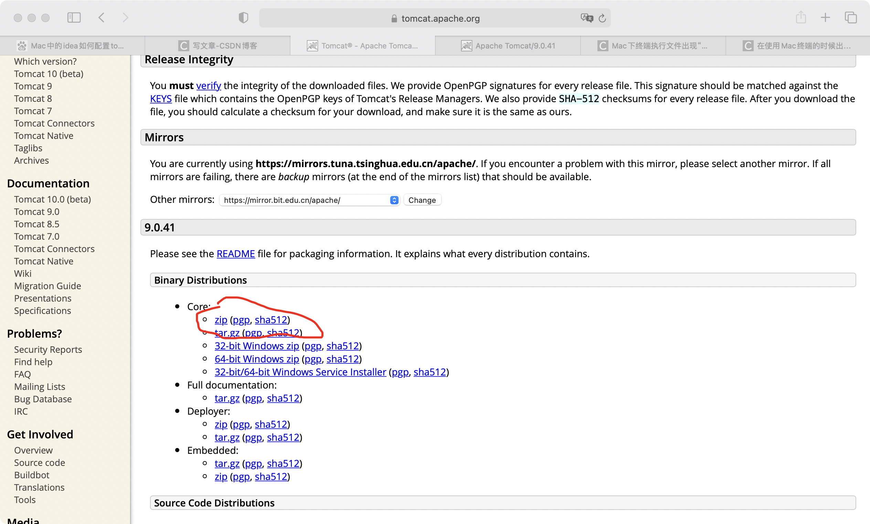
Task: Open 'Tomcat 8' in the sidebar
Action: pyautogui.click(x=33, y=98)
